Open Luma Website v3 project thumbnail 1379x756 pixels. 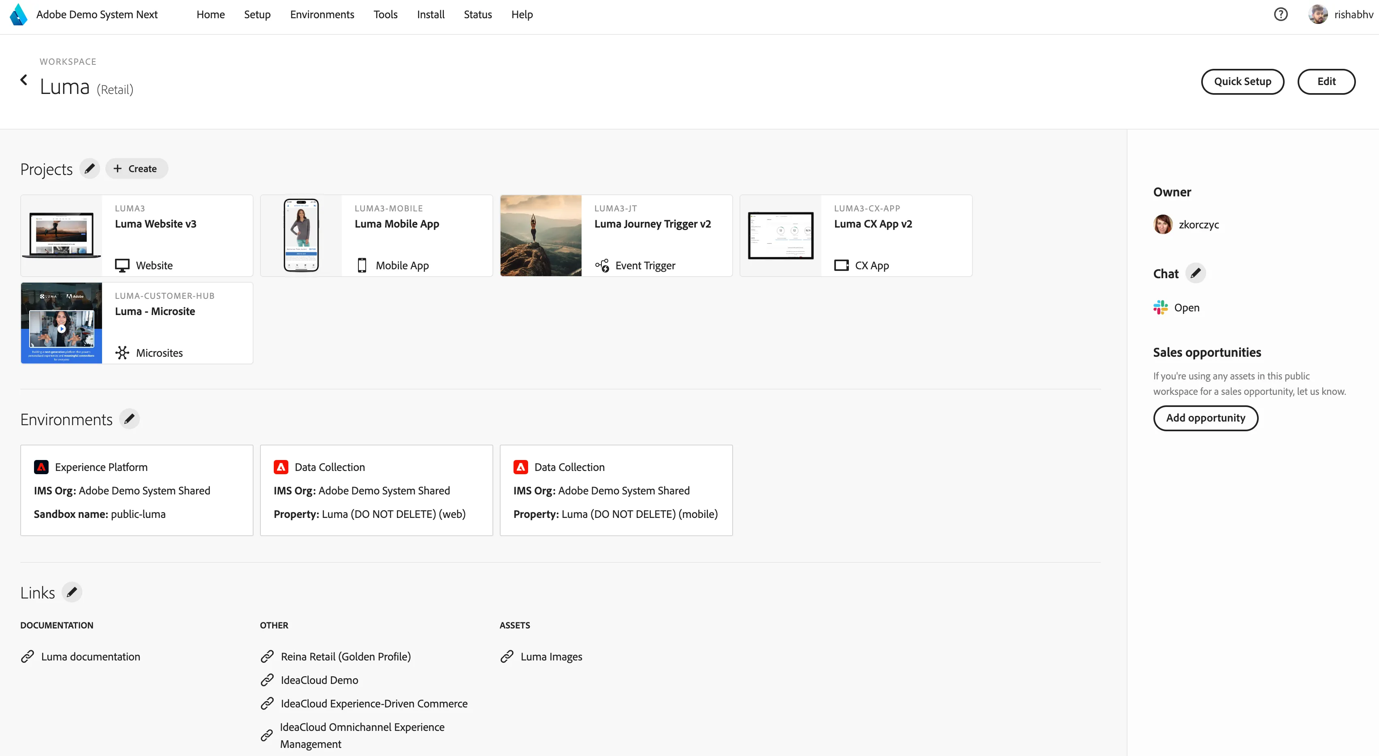(x=62, y=236)
